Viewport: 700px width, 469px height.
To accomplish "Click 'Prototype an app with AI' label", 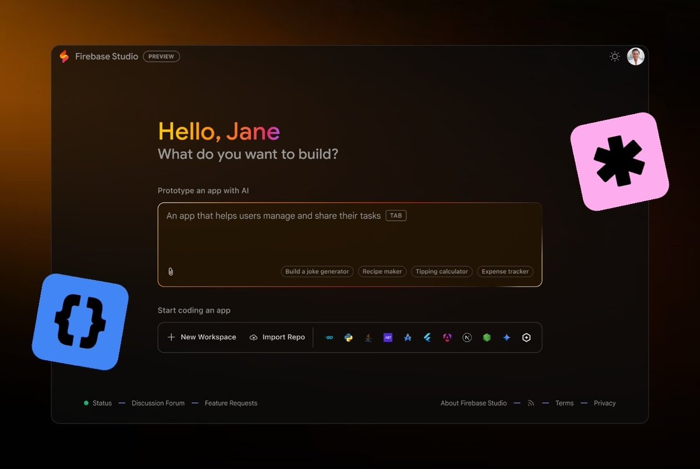I will point(204,191).
